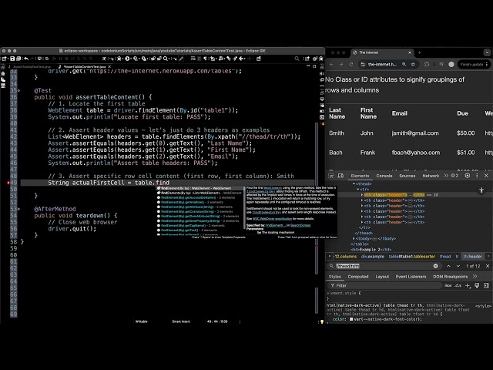Toggle the breakpoint marker on line 49
493x370 pixels.
(x=8, y=183)
